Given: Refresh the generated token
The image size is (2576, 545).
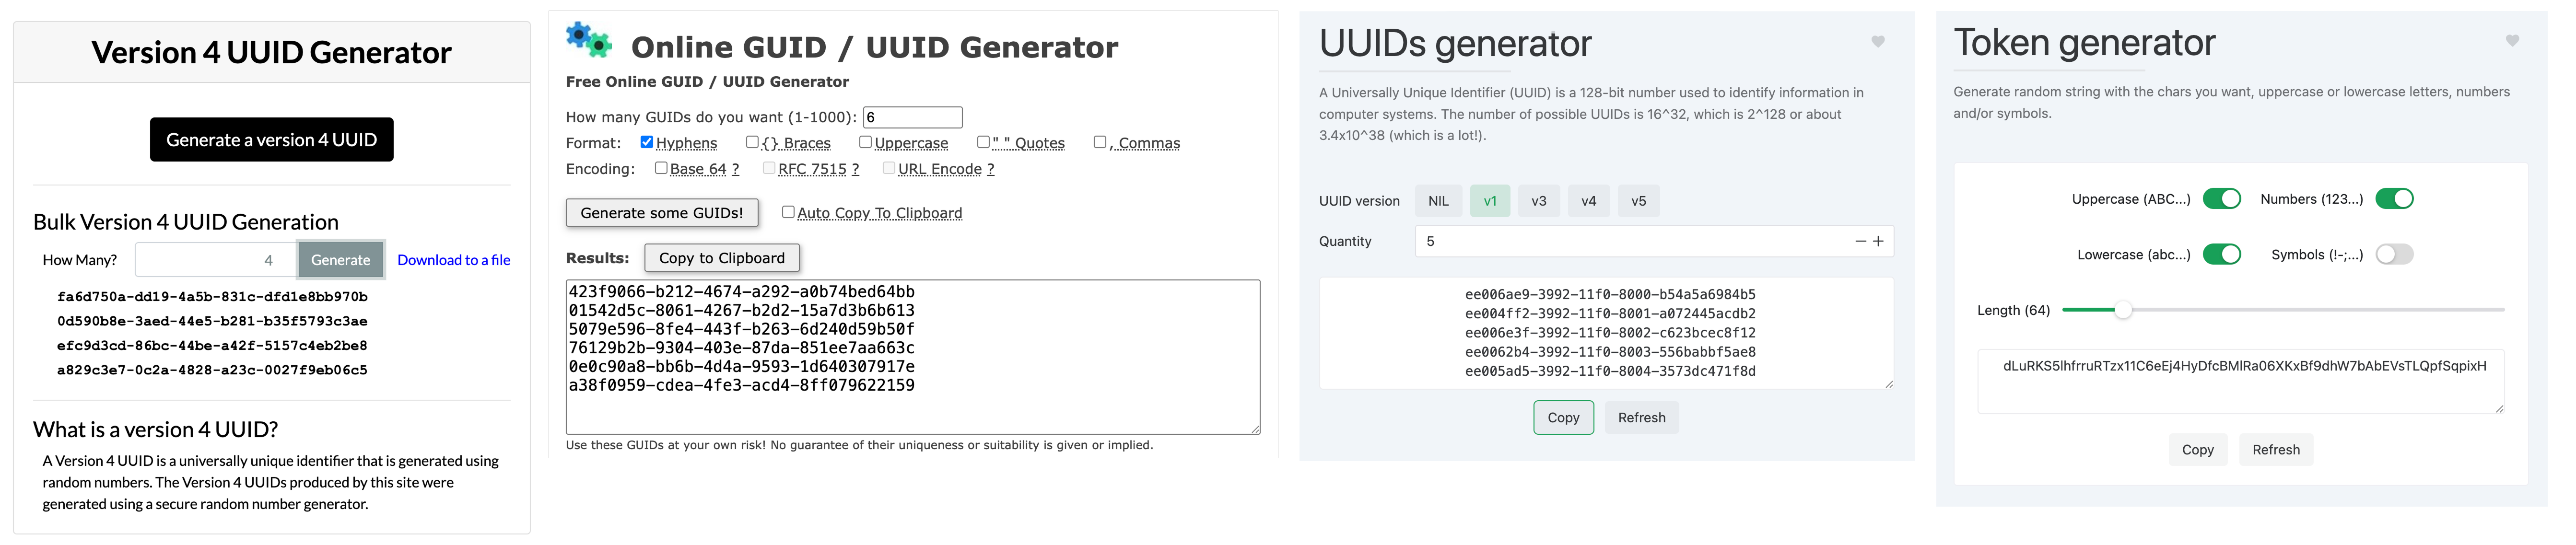Looking at the screenshot, I should 2275,450.
